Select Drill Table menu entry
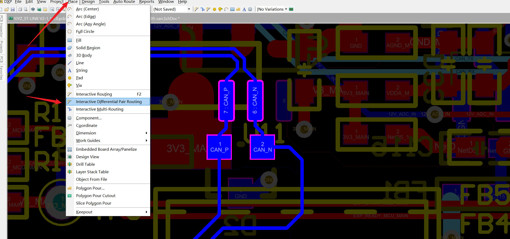 coord(108,164)
